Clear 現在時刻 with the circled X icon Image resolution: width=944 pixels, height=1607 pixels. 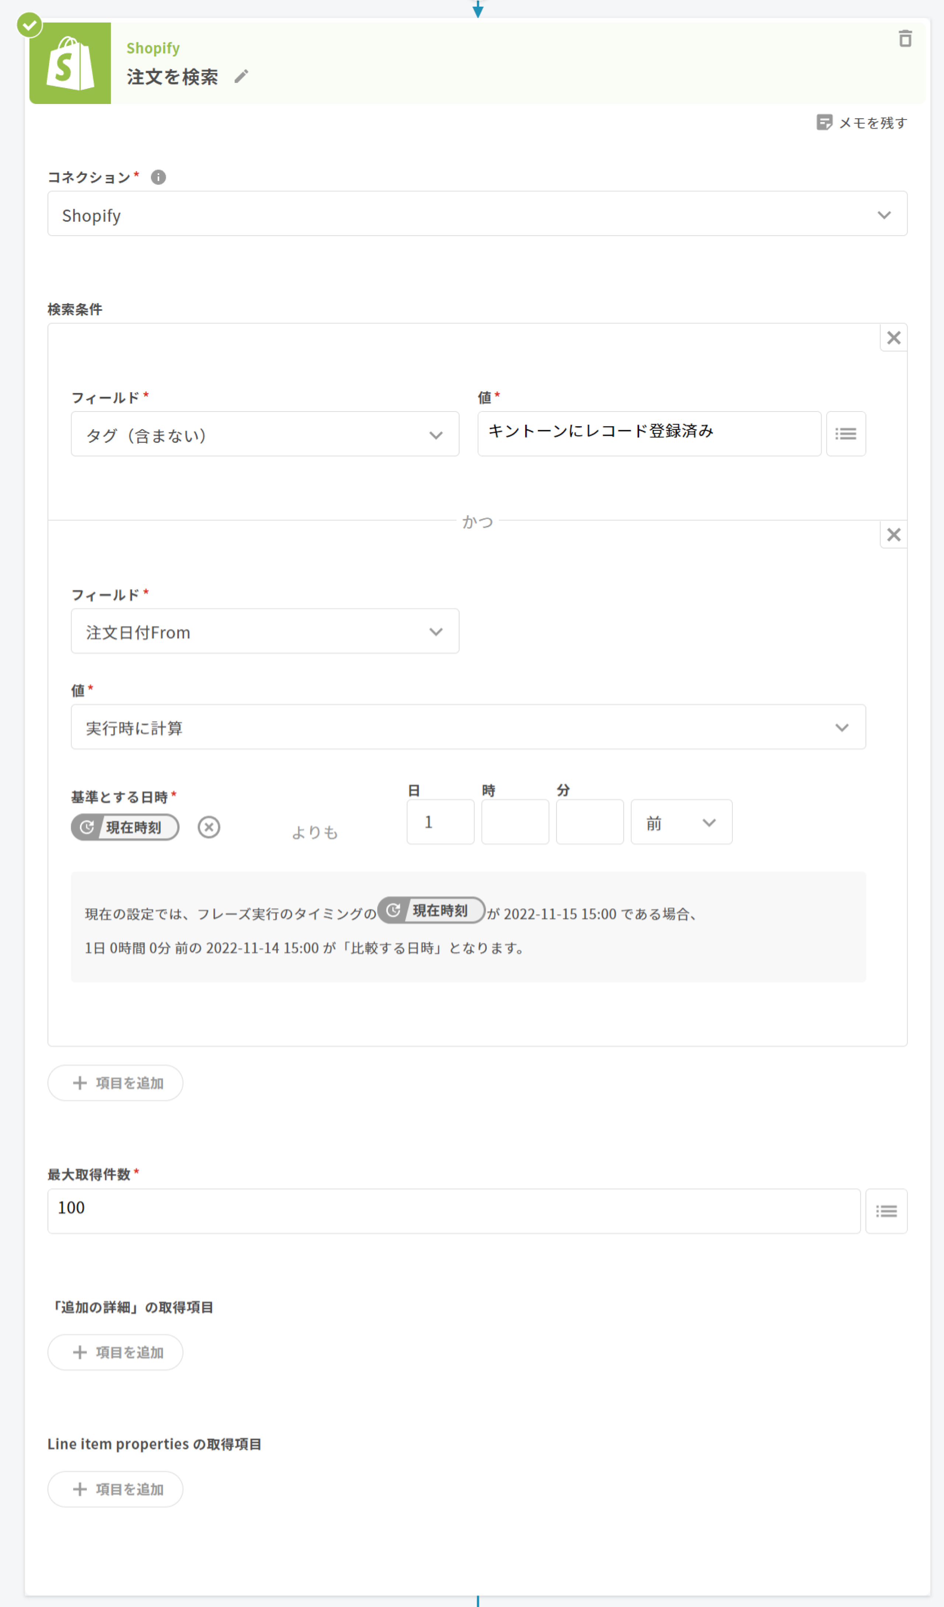pyautogui.click(x=209, y=827)
